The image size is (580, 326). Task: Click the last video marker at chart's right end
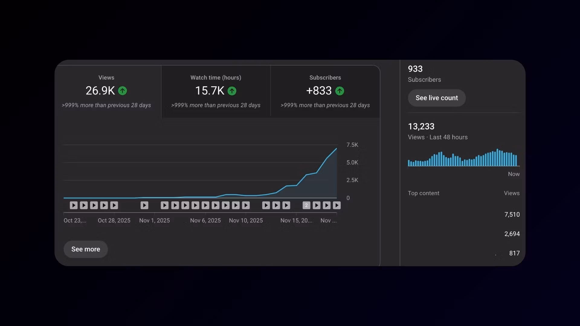(x=337, y=205)
